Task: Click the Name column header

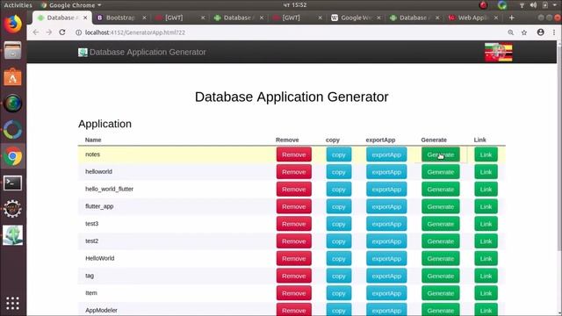Action: (x=93, y=140)
